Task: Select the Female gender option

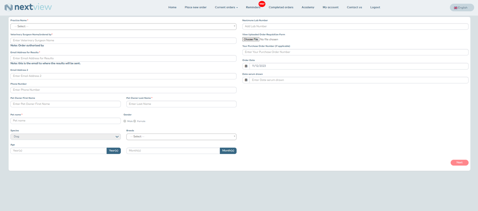Action: pos(135,121)
